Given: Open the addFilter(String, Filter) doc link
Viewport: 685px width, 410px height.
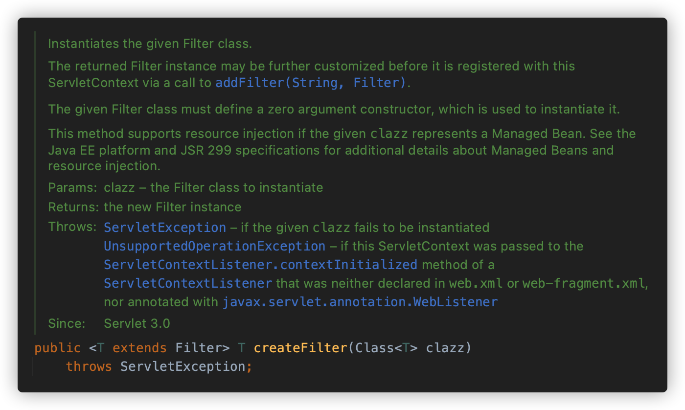Looking at the screenshot, I should tap(311, 83).
